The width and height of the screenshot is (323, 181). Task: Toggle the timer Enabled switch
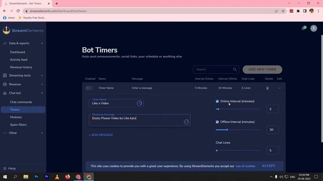[89, 88]
